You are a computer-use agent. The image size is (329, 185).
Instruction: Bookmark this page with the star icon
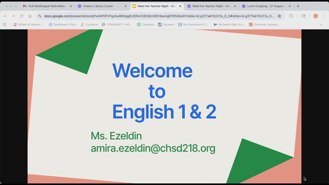point(279,16)
